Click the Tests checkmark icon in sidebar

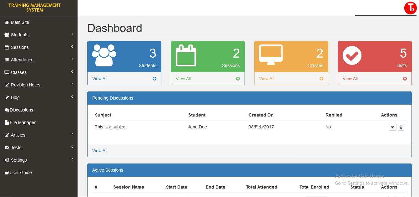tap(7, 148)
